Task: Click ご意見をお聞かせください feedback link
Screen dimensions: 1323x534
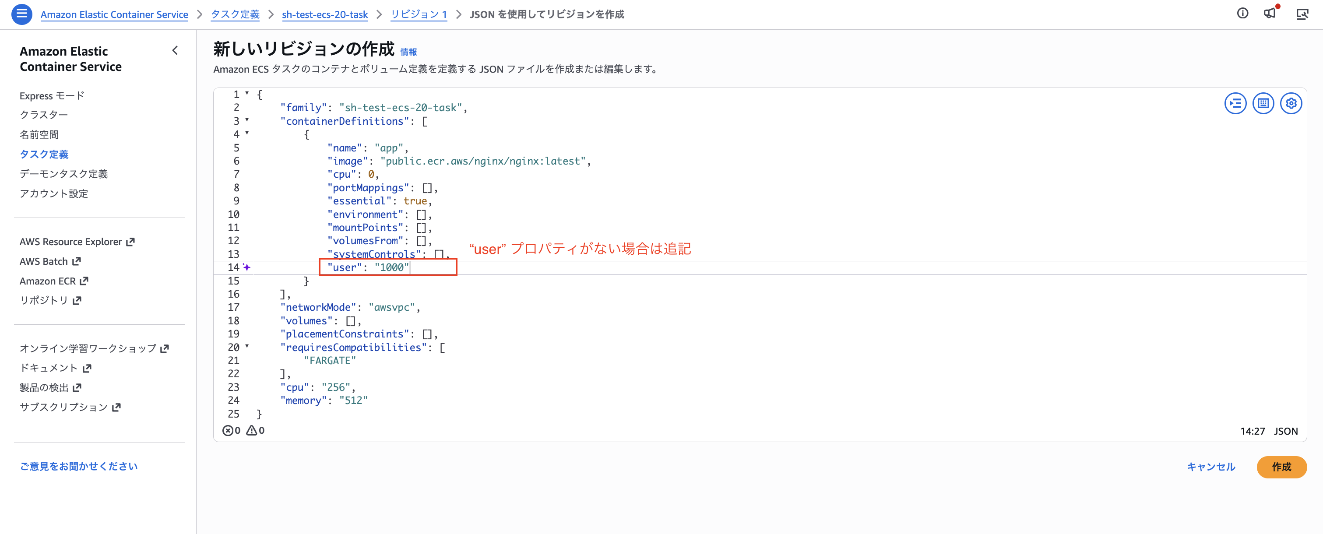Action: click(x=78, y=466)
